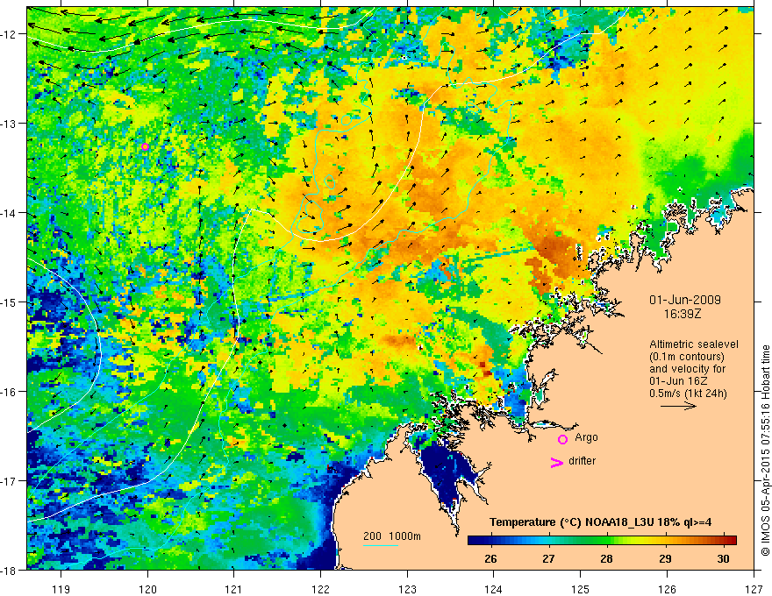Click the '-17' latitude axis label

click(x=9, y=481)
